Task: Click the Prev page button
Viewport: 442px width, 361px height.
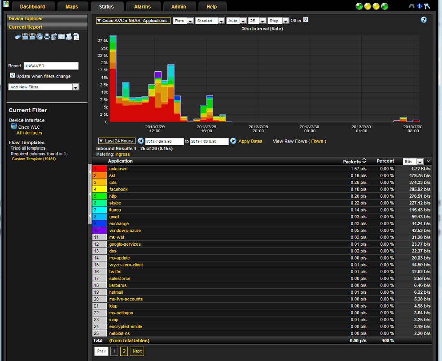Action: pos(101,351)
